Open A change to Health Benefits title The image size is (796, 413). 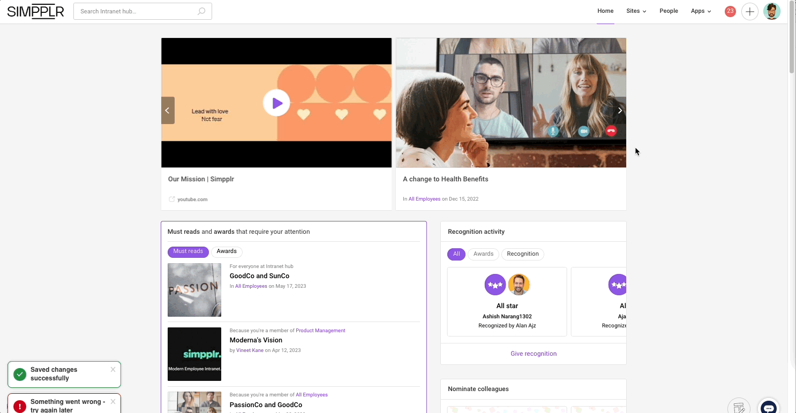[x=446, y=179]
